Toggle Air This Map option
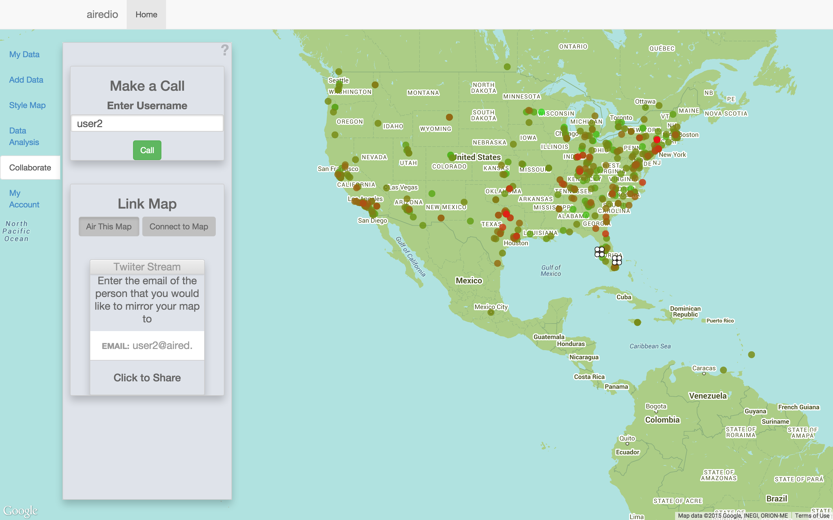This screenshot has width=833, height=520. point(109,226)
